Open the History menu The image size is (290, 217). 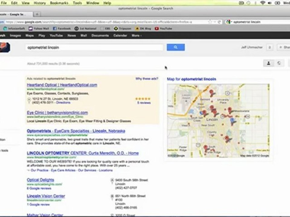[x=40, y=3]
